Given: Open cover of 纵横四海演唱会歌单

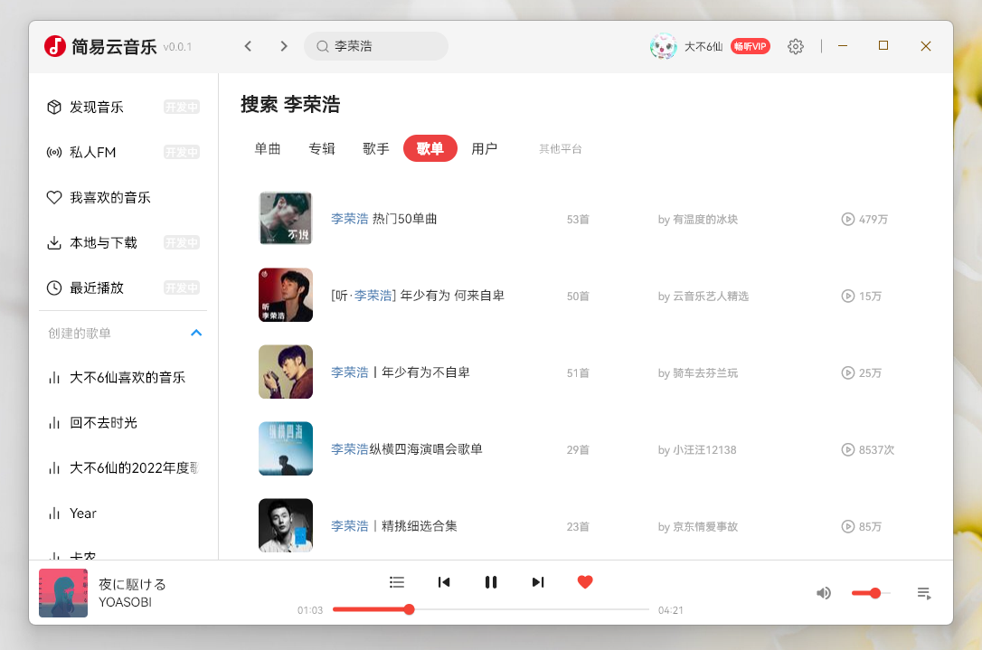Looking at the screenshot, I should coord(286,449).
